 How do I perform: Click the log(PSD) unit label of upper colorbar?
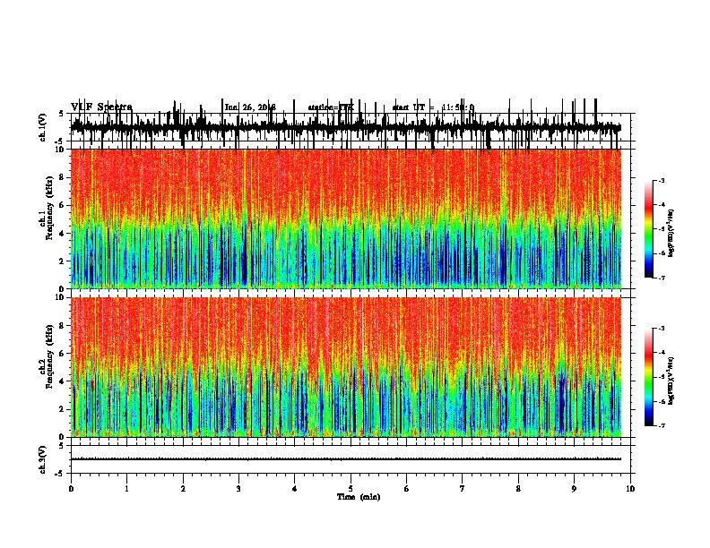tap(671, 233)
